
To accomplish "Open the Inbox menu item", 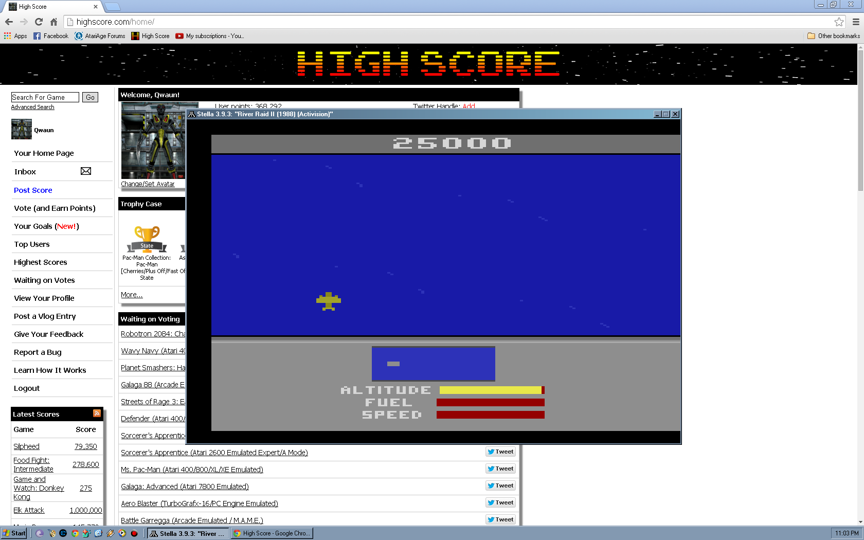I will click(x=25, y=172).
